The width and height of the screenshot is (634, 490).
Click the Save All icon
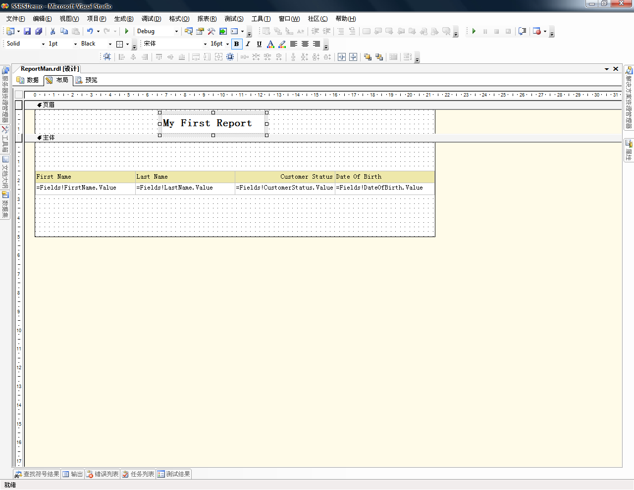click(x=39, y=31)
